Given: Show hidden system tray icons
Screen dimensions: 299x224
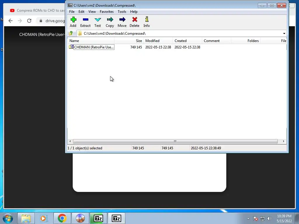Looking at the screenshot, I should pyautogui.click(x=248, y=218).
